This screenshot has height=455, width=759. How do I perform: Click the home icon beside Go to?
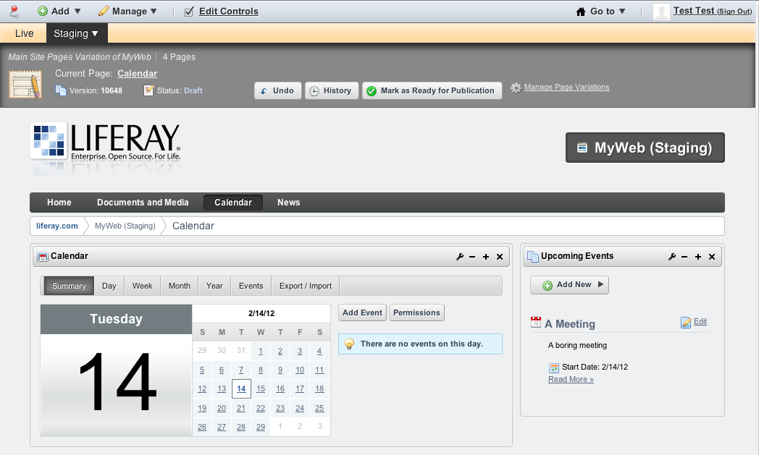point(581,12)
